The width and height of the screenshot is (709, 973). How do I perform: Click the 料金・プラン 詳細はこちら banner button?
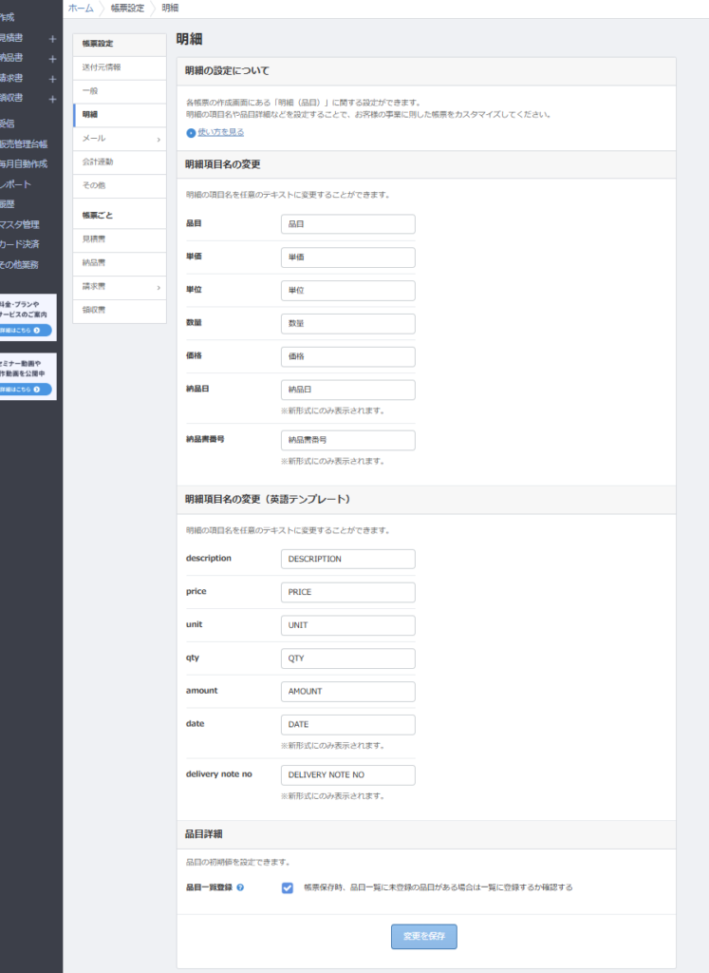click(x=25, y=330)
